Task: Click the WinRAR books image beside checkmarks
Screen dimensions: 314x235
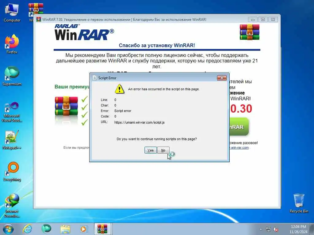Action: coord(66,106)
